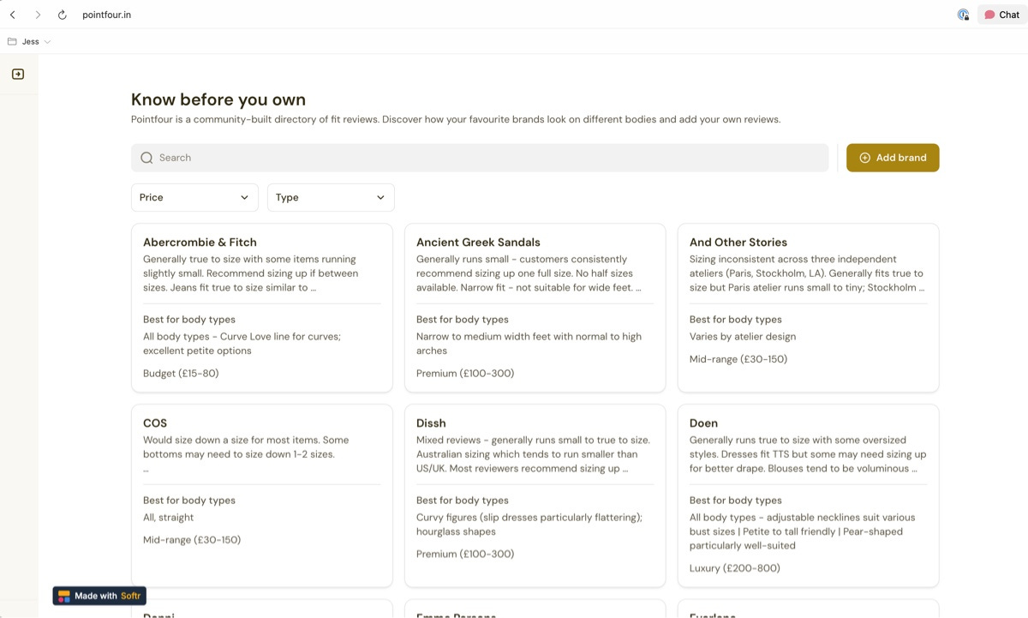This screenshot has height=618, width=1028.
Task: Open the Dissh brand card
Action: (x=535, y=495)
